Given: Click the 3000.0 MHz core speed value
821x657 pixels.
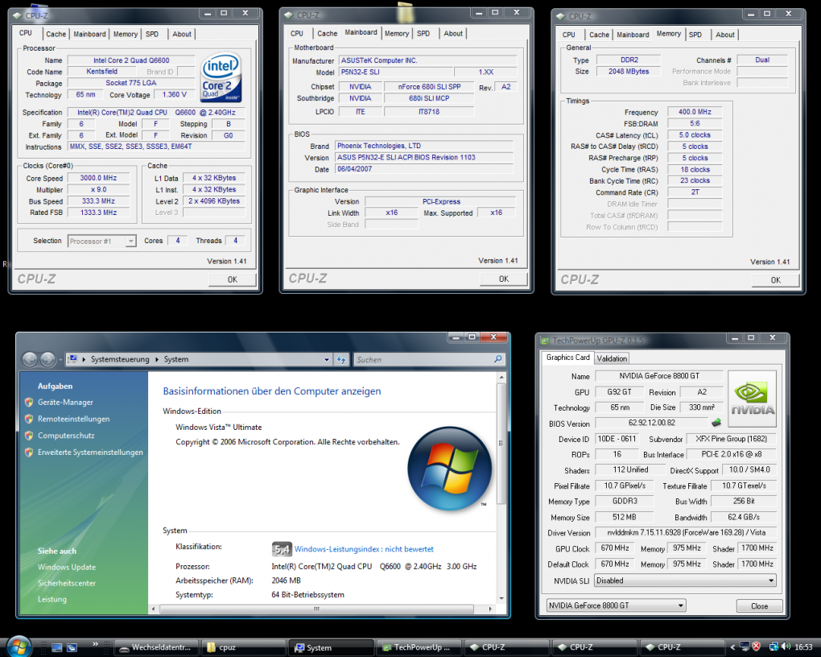Looking at the screenshot, I should coord(98,178).
